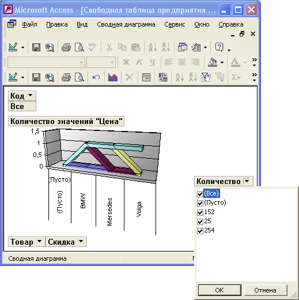Click the Font Color letter A

(x=236, y=62)
